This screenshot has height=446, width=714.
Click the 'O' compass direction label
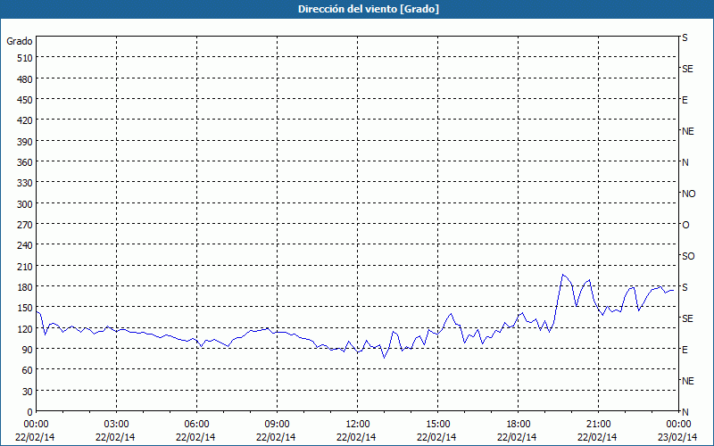point(685,225)
